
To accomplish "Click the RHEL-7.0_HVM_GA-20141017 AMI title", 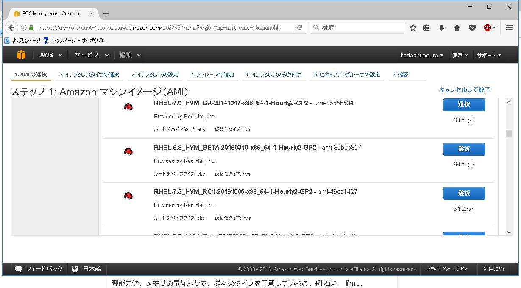I will [231, 103].
